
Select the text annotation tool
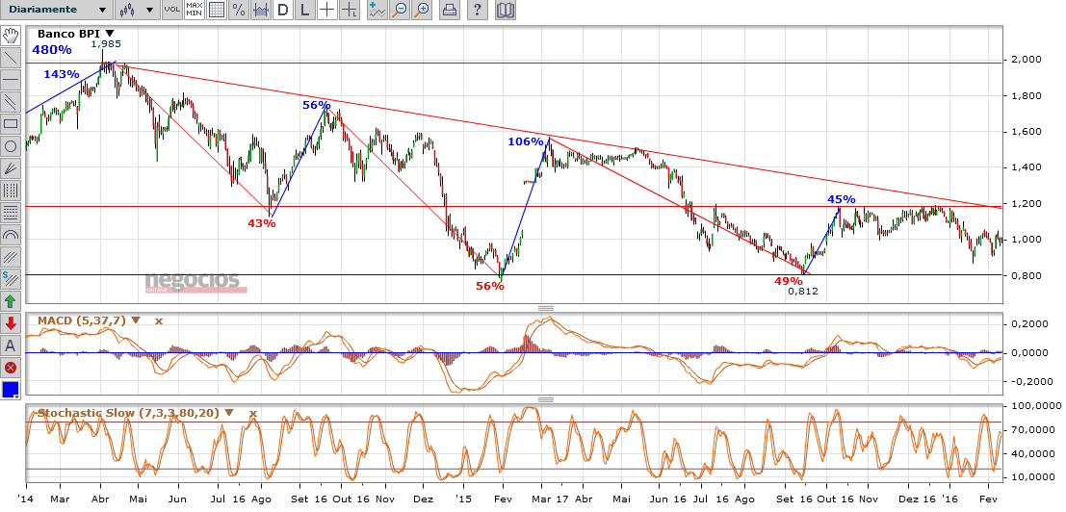click(11, 346)
